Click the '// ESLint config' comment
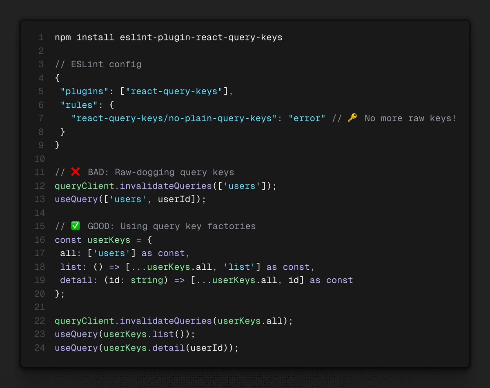This screenshot has height=388, width=490. tap(98, 64)
